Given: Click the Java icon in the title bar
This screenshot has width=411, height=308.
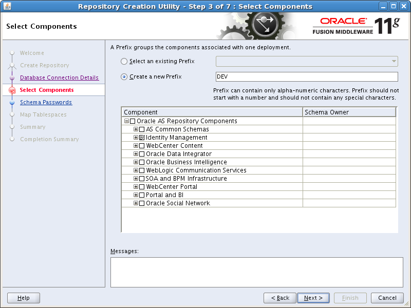Looking at the screenshot, I should click(x=7, y=6).
